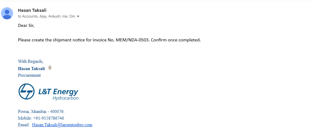
Task: Click the sender's blue profile avatar
Action: 7,13
